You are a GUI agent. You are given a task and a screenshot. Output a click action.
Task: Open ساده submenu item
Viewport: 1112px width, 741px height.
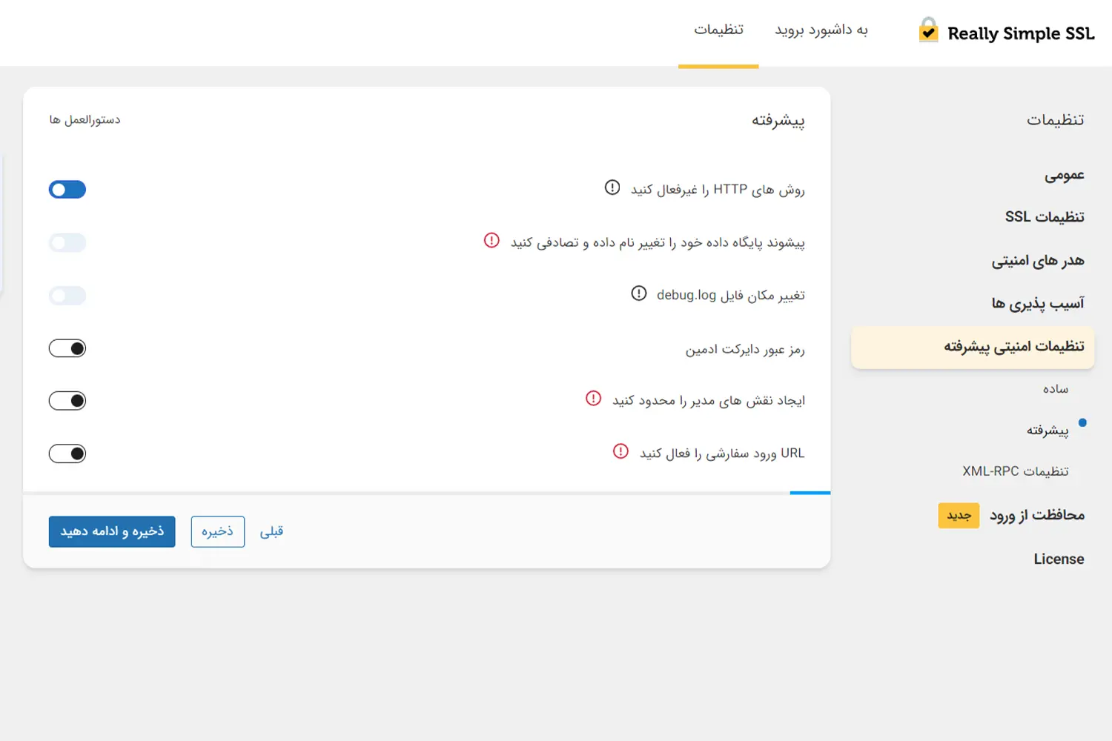pyautogui.click(x=1056, y=389)
